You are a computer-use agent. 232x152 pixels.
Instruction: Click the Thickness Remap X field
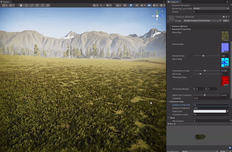tap(200, 89)
